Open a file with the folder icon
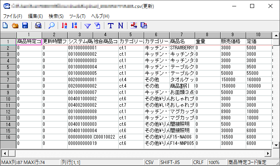This screenshot has width=280, height=166. [15, 25]
